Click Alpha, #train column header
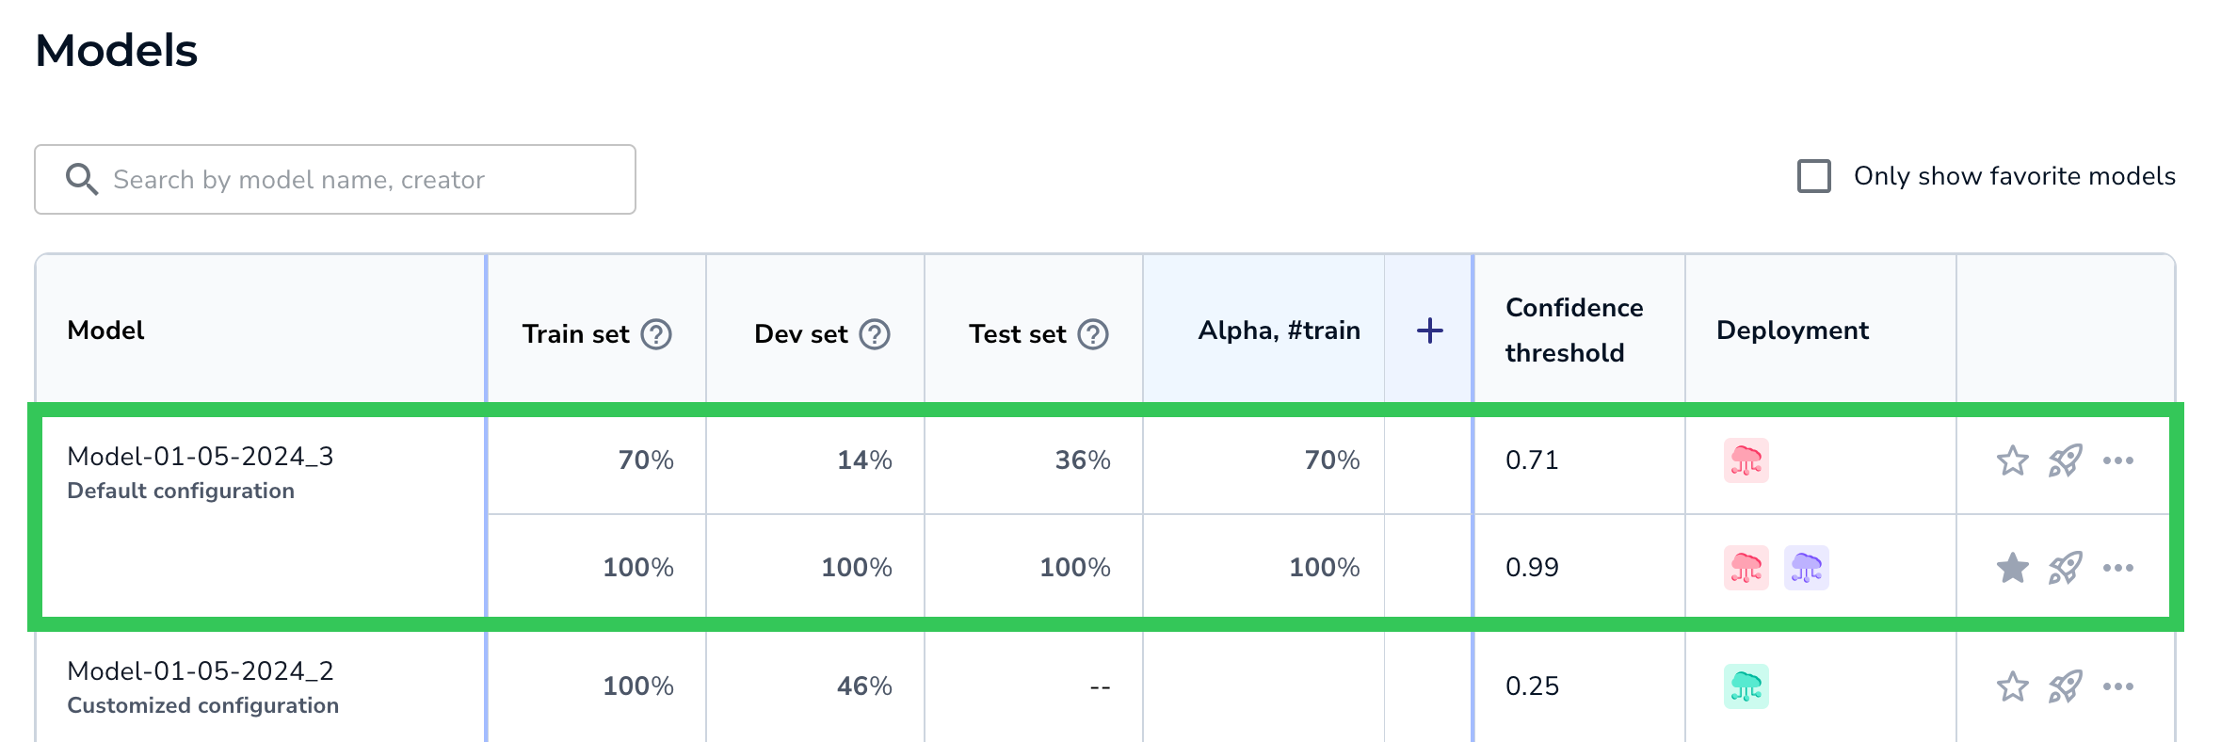2221x742 pixels. (1278, 331)
